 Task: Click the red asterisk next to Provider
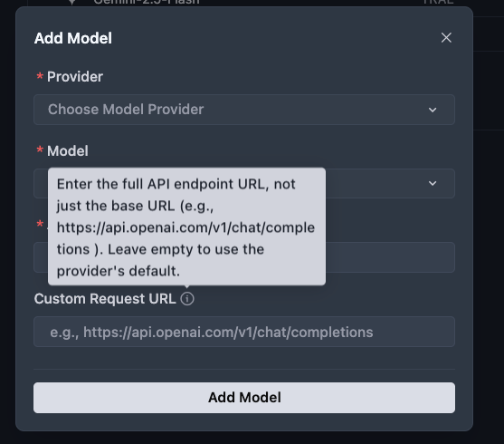pyautogui.click(x=40, y=76)
